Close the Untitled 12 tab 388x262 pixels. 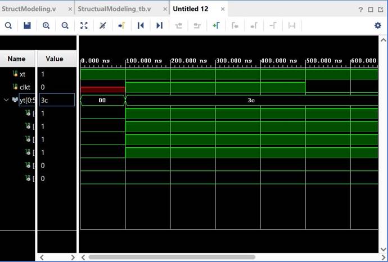(223, 9)
